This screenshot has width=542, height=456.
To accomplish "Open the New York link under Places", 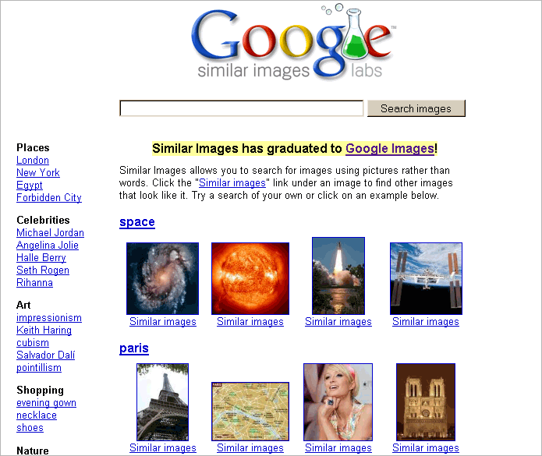I will 38,173.
